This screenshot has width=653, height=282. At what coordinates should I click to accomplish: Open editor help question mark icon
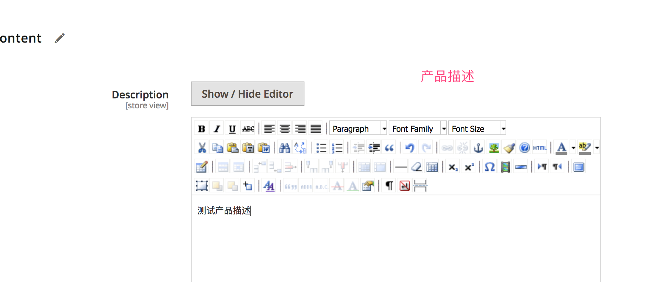525,148
